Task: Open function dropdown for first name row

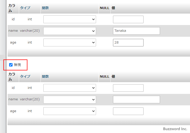Action: click(70, 31)
